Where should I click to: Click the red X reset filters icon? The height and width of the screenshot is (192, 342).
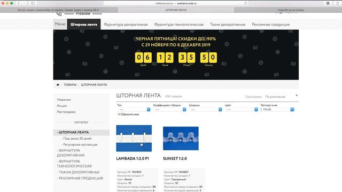(x=119, y=114)
